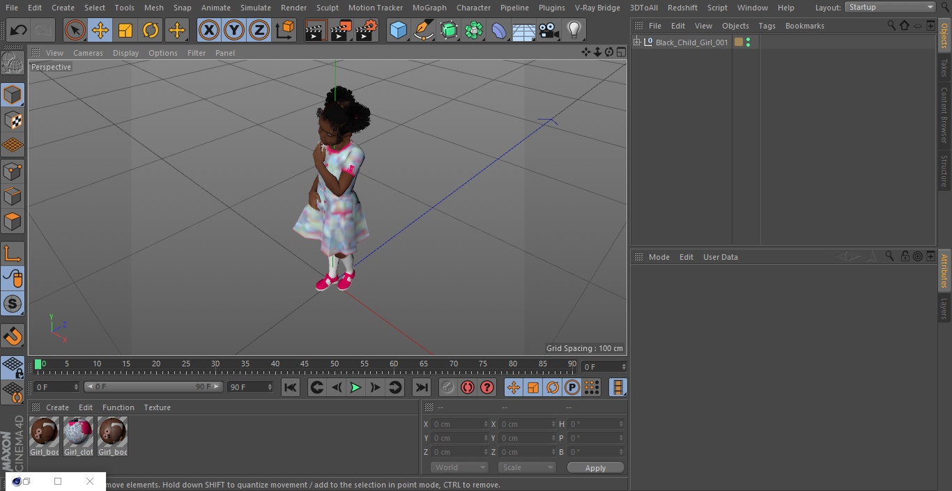This screenshot has width=952, height=491.
Task: Toggle Enable Snap magnet icon
Action: [x=13, y=336]
